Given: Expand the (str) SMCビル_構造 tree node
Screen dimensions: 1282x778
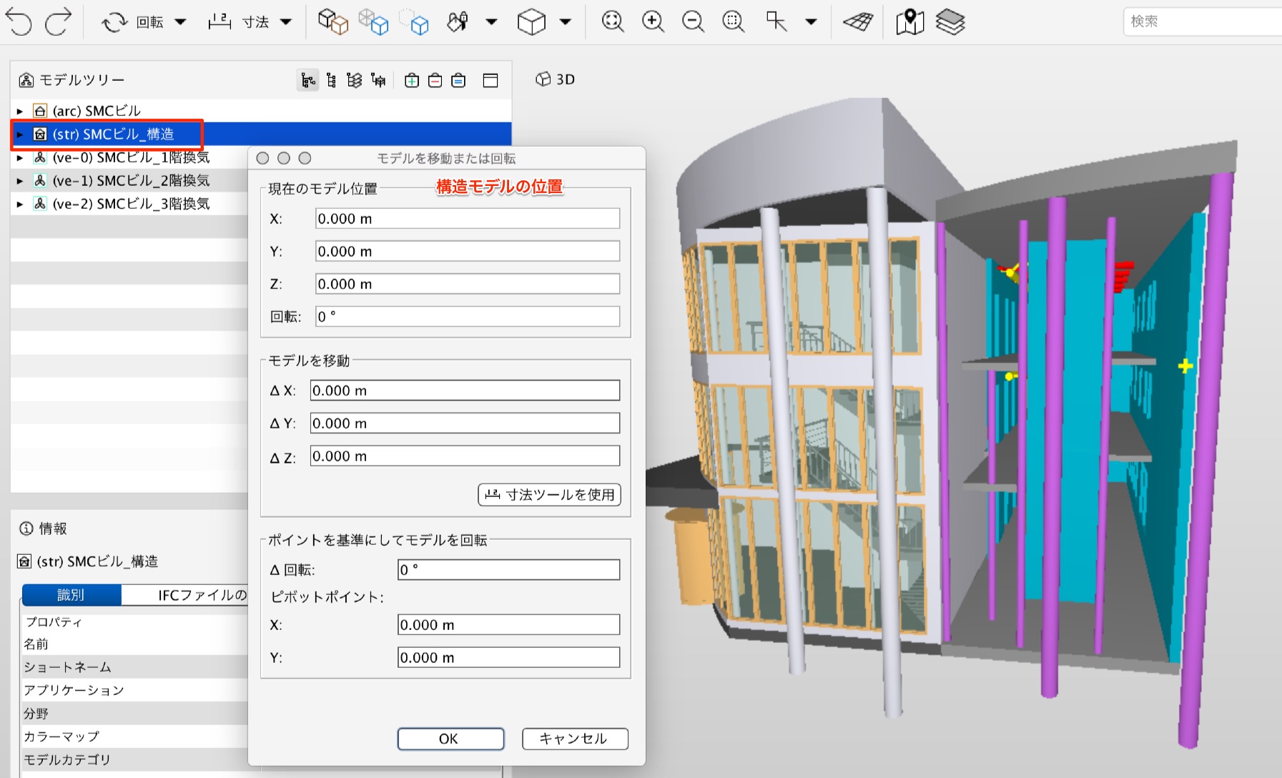Looking at the screenshot, I should [x=20, y=134].
